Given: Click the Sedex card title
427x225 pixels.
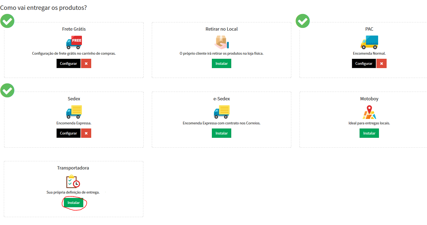Looking at the screenshot, I should 74,99.
